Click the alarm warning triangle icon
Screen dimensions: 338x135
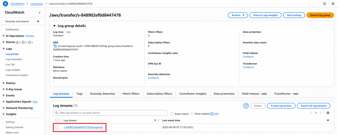coord(17,43)
